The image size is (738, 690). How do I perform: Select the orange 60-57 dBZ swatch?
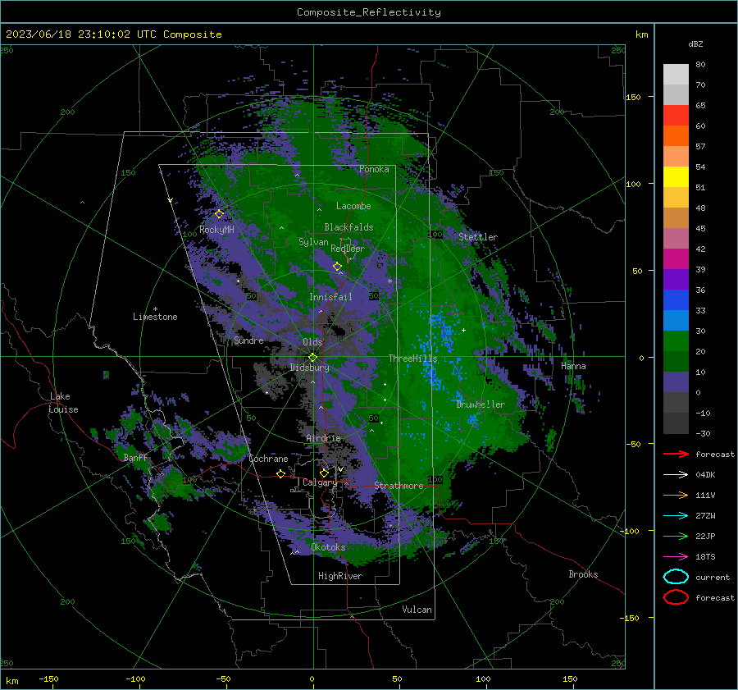(676, 136)
